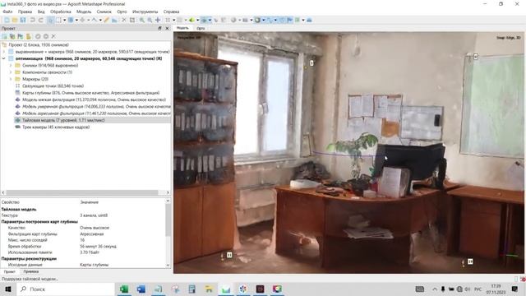Switch to the Орто view tab
This screenshot has width=526, height=296.
(201, 29)
